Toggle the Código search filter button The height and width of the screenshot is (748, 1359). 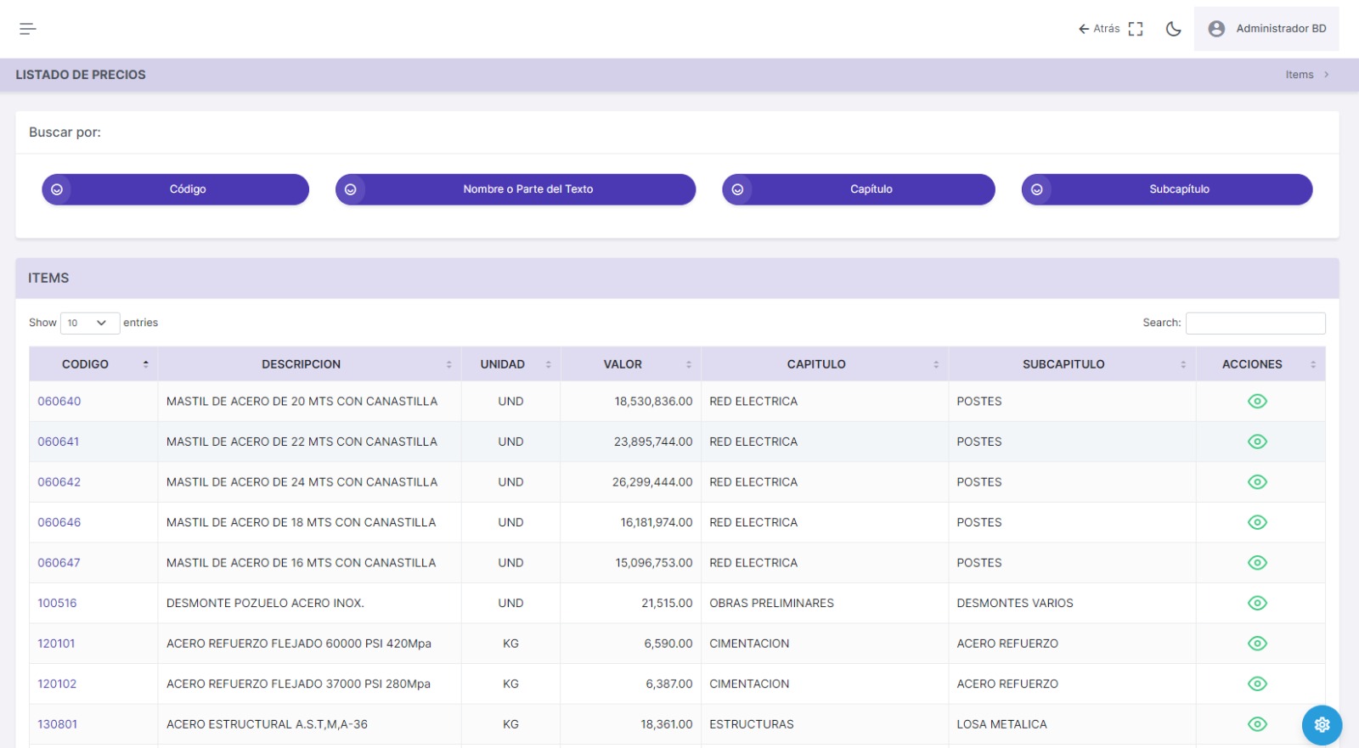176,189
